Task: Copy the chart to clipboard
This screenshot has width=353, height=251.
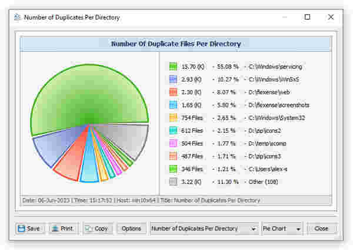Action: (97, 229)
